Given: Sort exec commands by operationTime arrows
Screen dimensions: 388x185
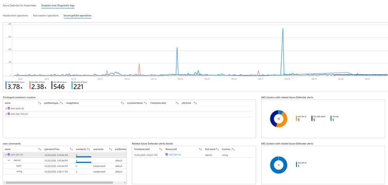Looking at the screenshot, I should pos(71,149).
